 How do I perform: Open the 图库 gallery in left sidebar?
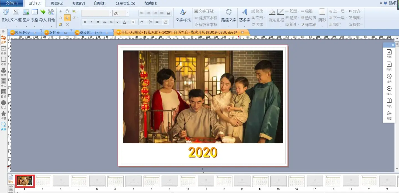tap(3, 40)
